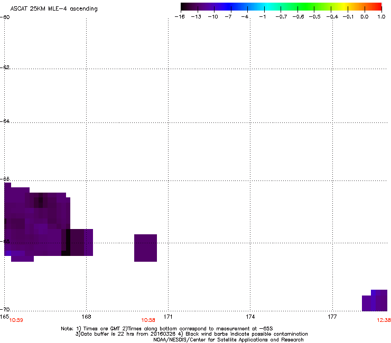Click the color scale bar gradient
The width and height of the screenshot is (391, 343).
(281, 7)
